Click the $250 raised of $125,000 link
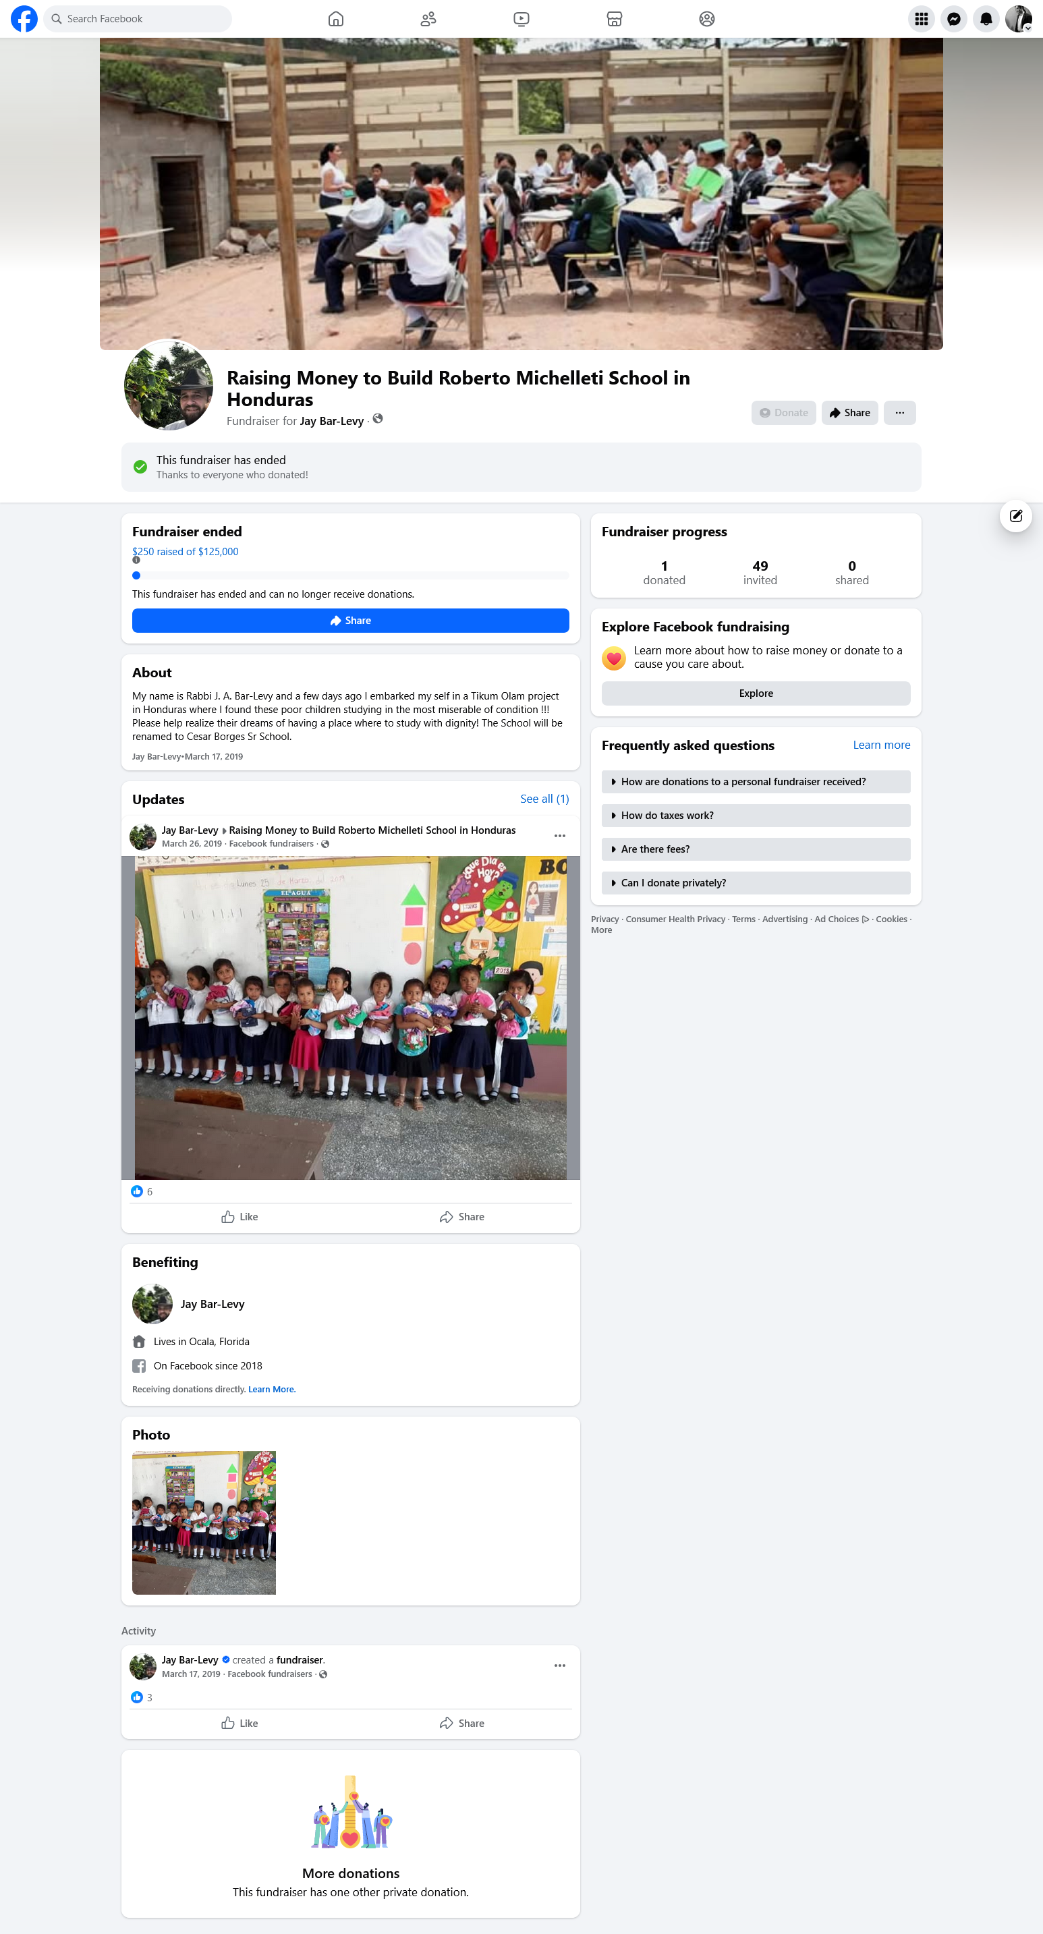Screen dimensions: 1043x1934 pyautogui.click(x=186, y=552)
